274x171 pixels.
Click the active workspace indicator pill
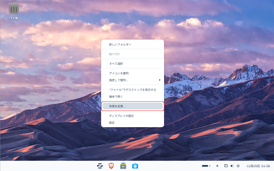(x=205, y=166)
